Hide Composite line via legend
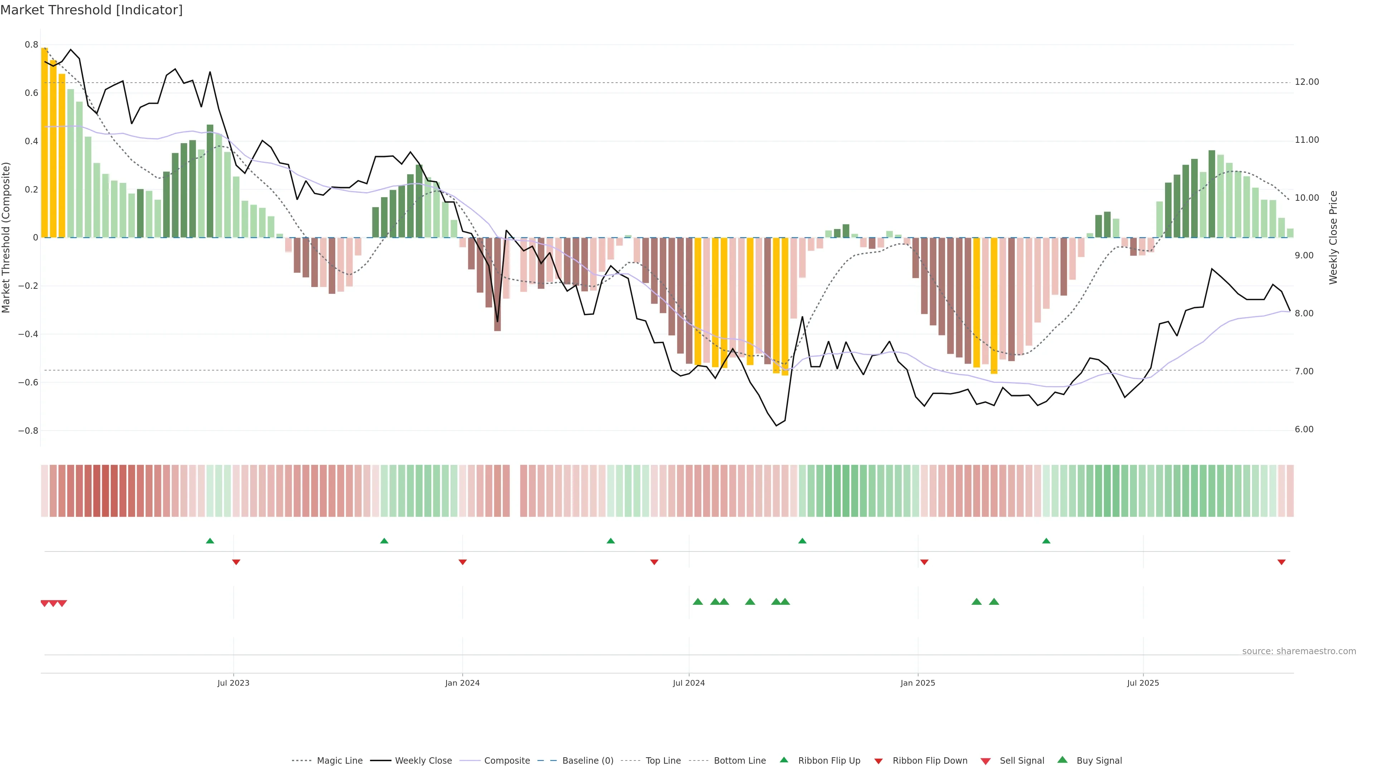This screenshot has height=773, width=1374. tap(507, 761)
